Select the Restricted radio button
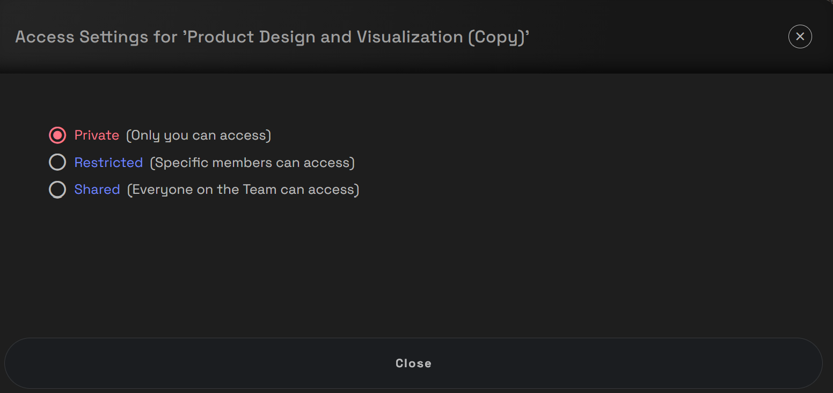Screen dimensions: 833x393 (57, 162)
